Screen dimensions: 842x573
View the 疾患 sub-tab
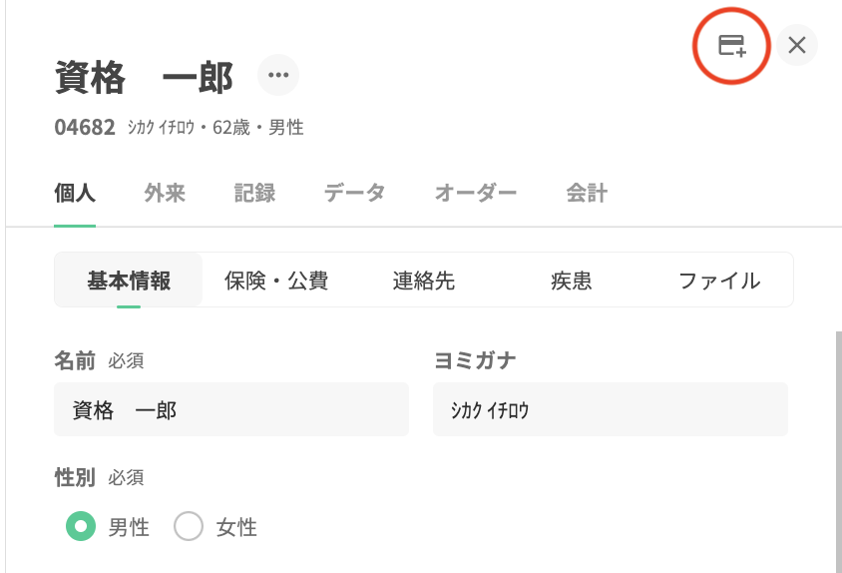click(572, 281)
